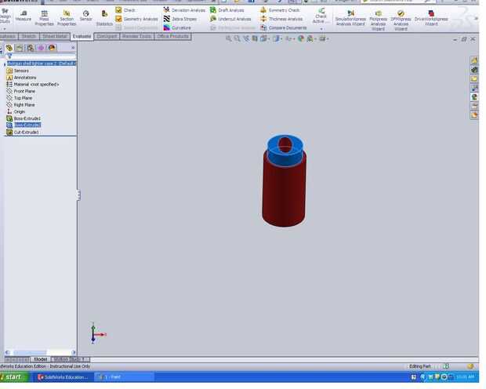Select Cut-Extrude1 feature
This screenshot has height=389, width=486.
[23, 132]
